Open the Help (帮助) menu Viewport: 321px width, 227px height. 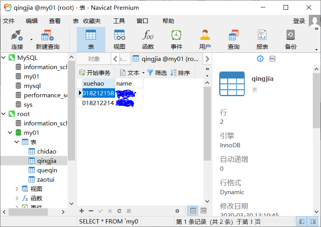(168, 21)
